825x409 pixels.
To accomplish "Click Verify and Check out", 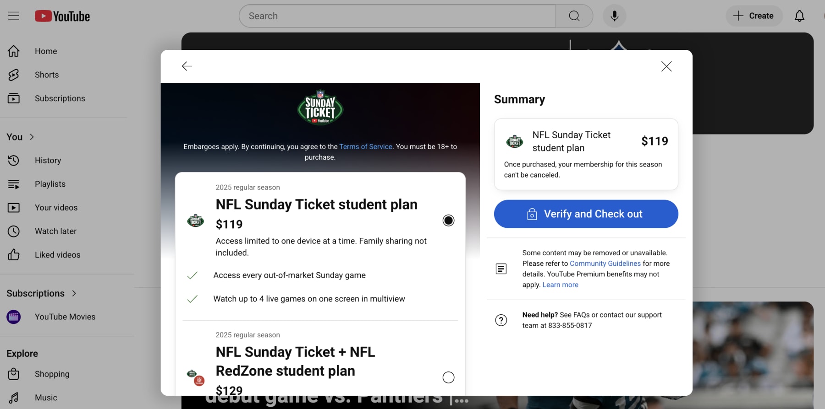I will pos(586,214).
